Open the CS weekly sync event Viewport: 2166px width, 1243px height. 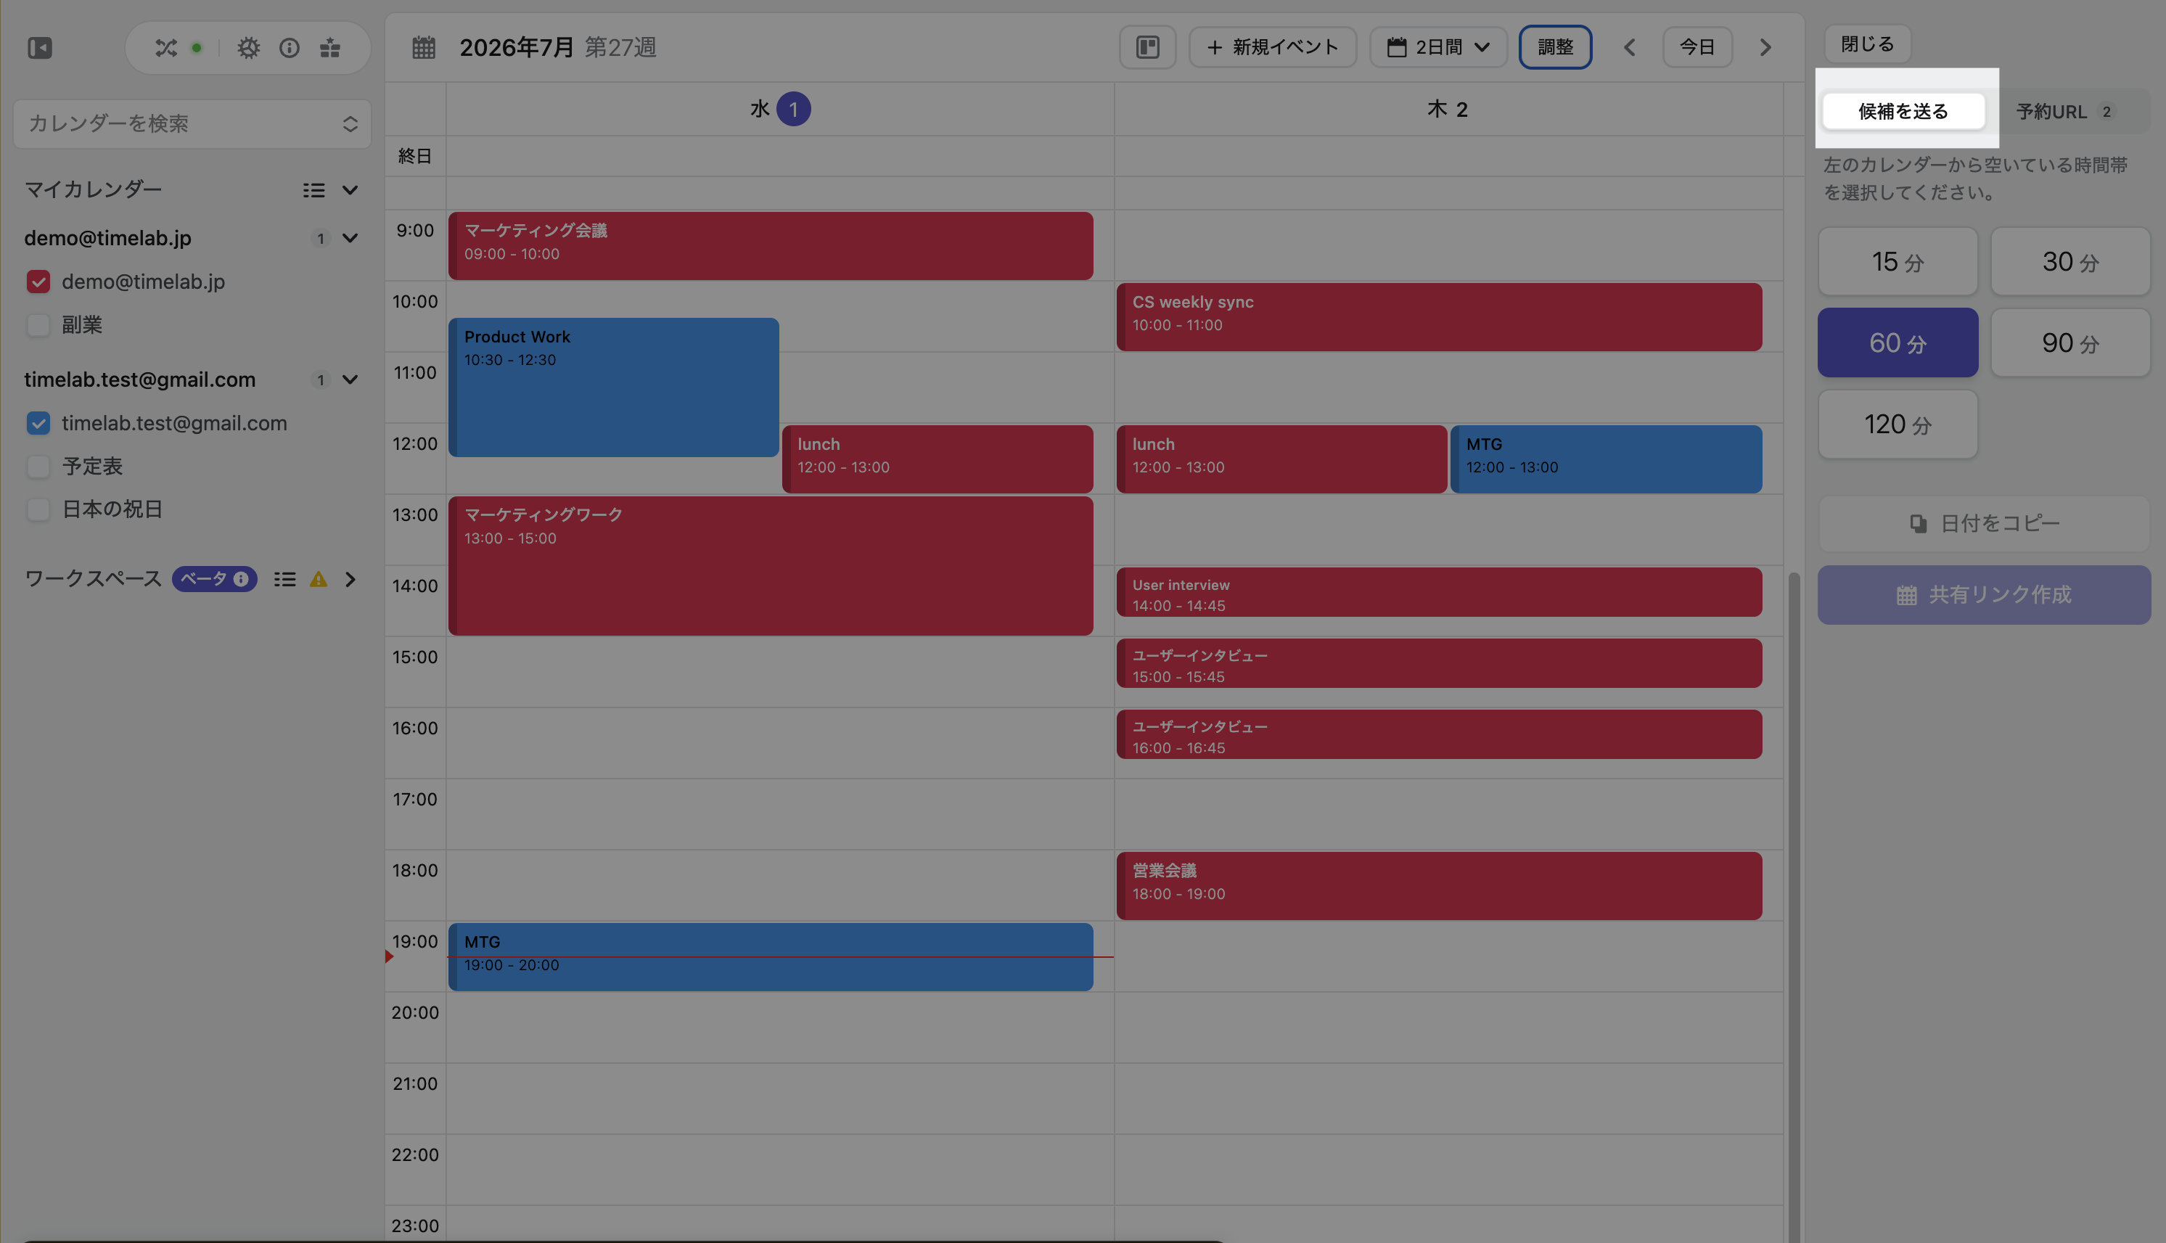pos(1439,316)
